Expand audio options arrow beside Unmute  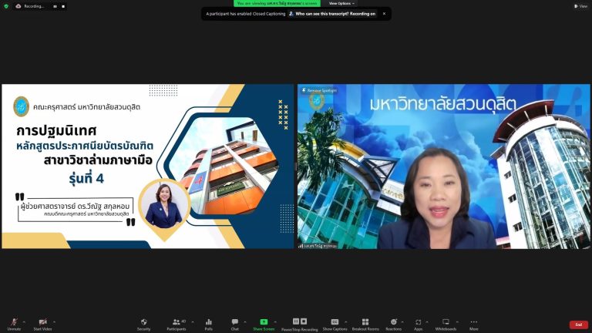coord(24,322)
